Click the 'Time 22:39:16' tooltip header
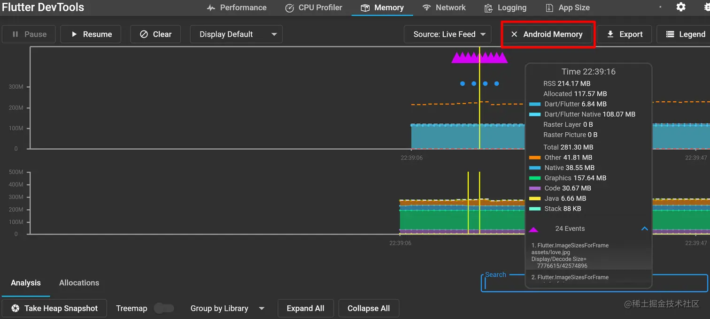The width and height of the screenshot is (710, 319). pos(588,72)
